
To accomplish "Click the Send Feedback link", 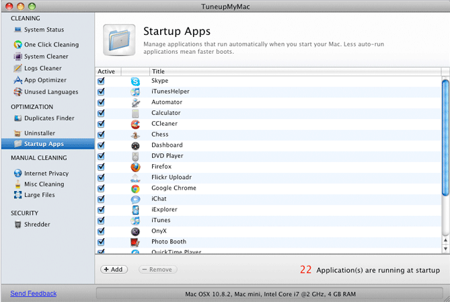I will [x=34, y=294].
